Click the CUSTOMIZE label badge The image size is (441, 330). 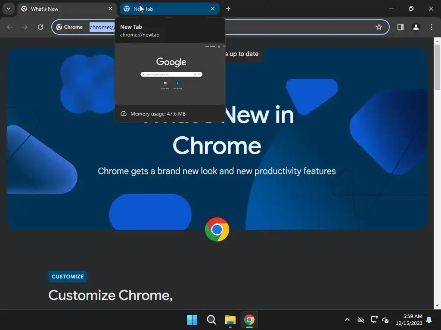tap(68, 276)
